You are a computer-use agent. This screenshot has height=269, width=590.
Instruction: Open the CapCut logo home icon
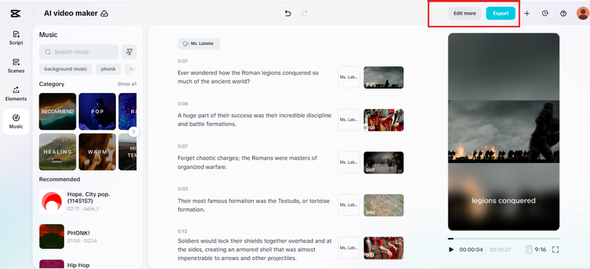click(15, 14)
